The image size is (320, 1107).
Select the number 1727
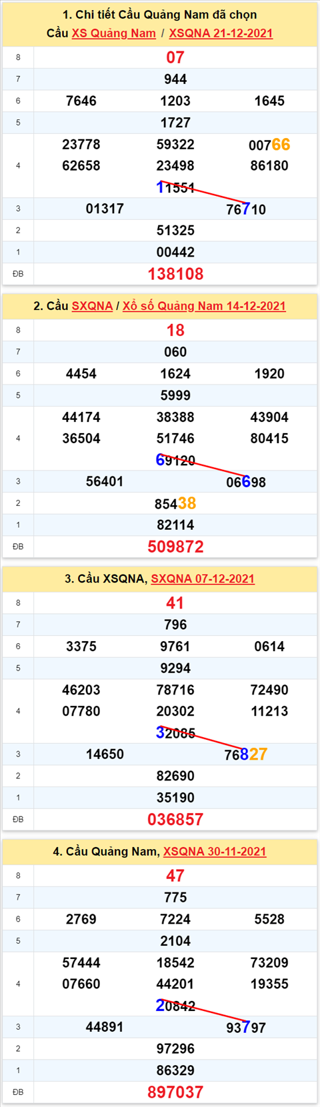[175, 123]
